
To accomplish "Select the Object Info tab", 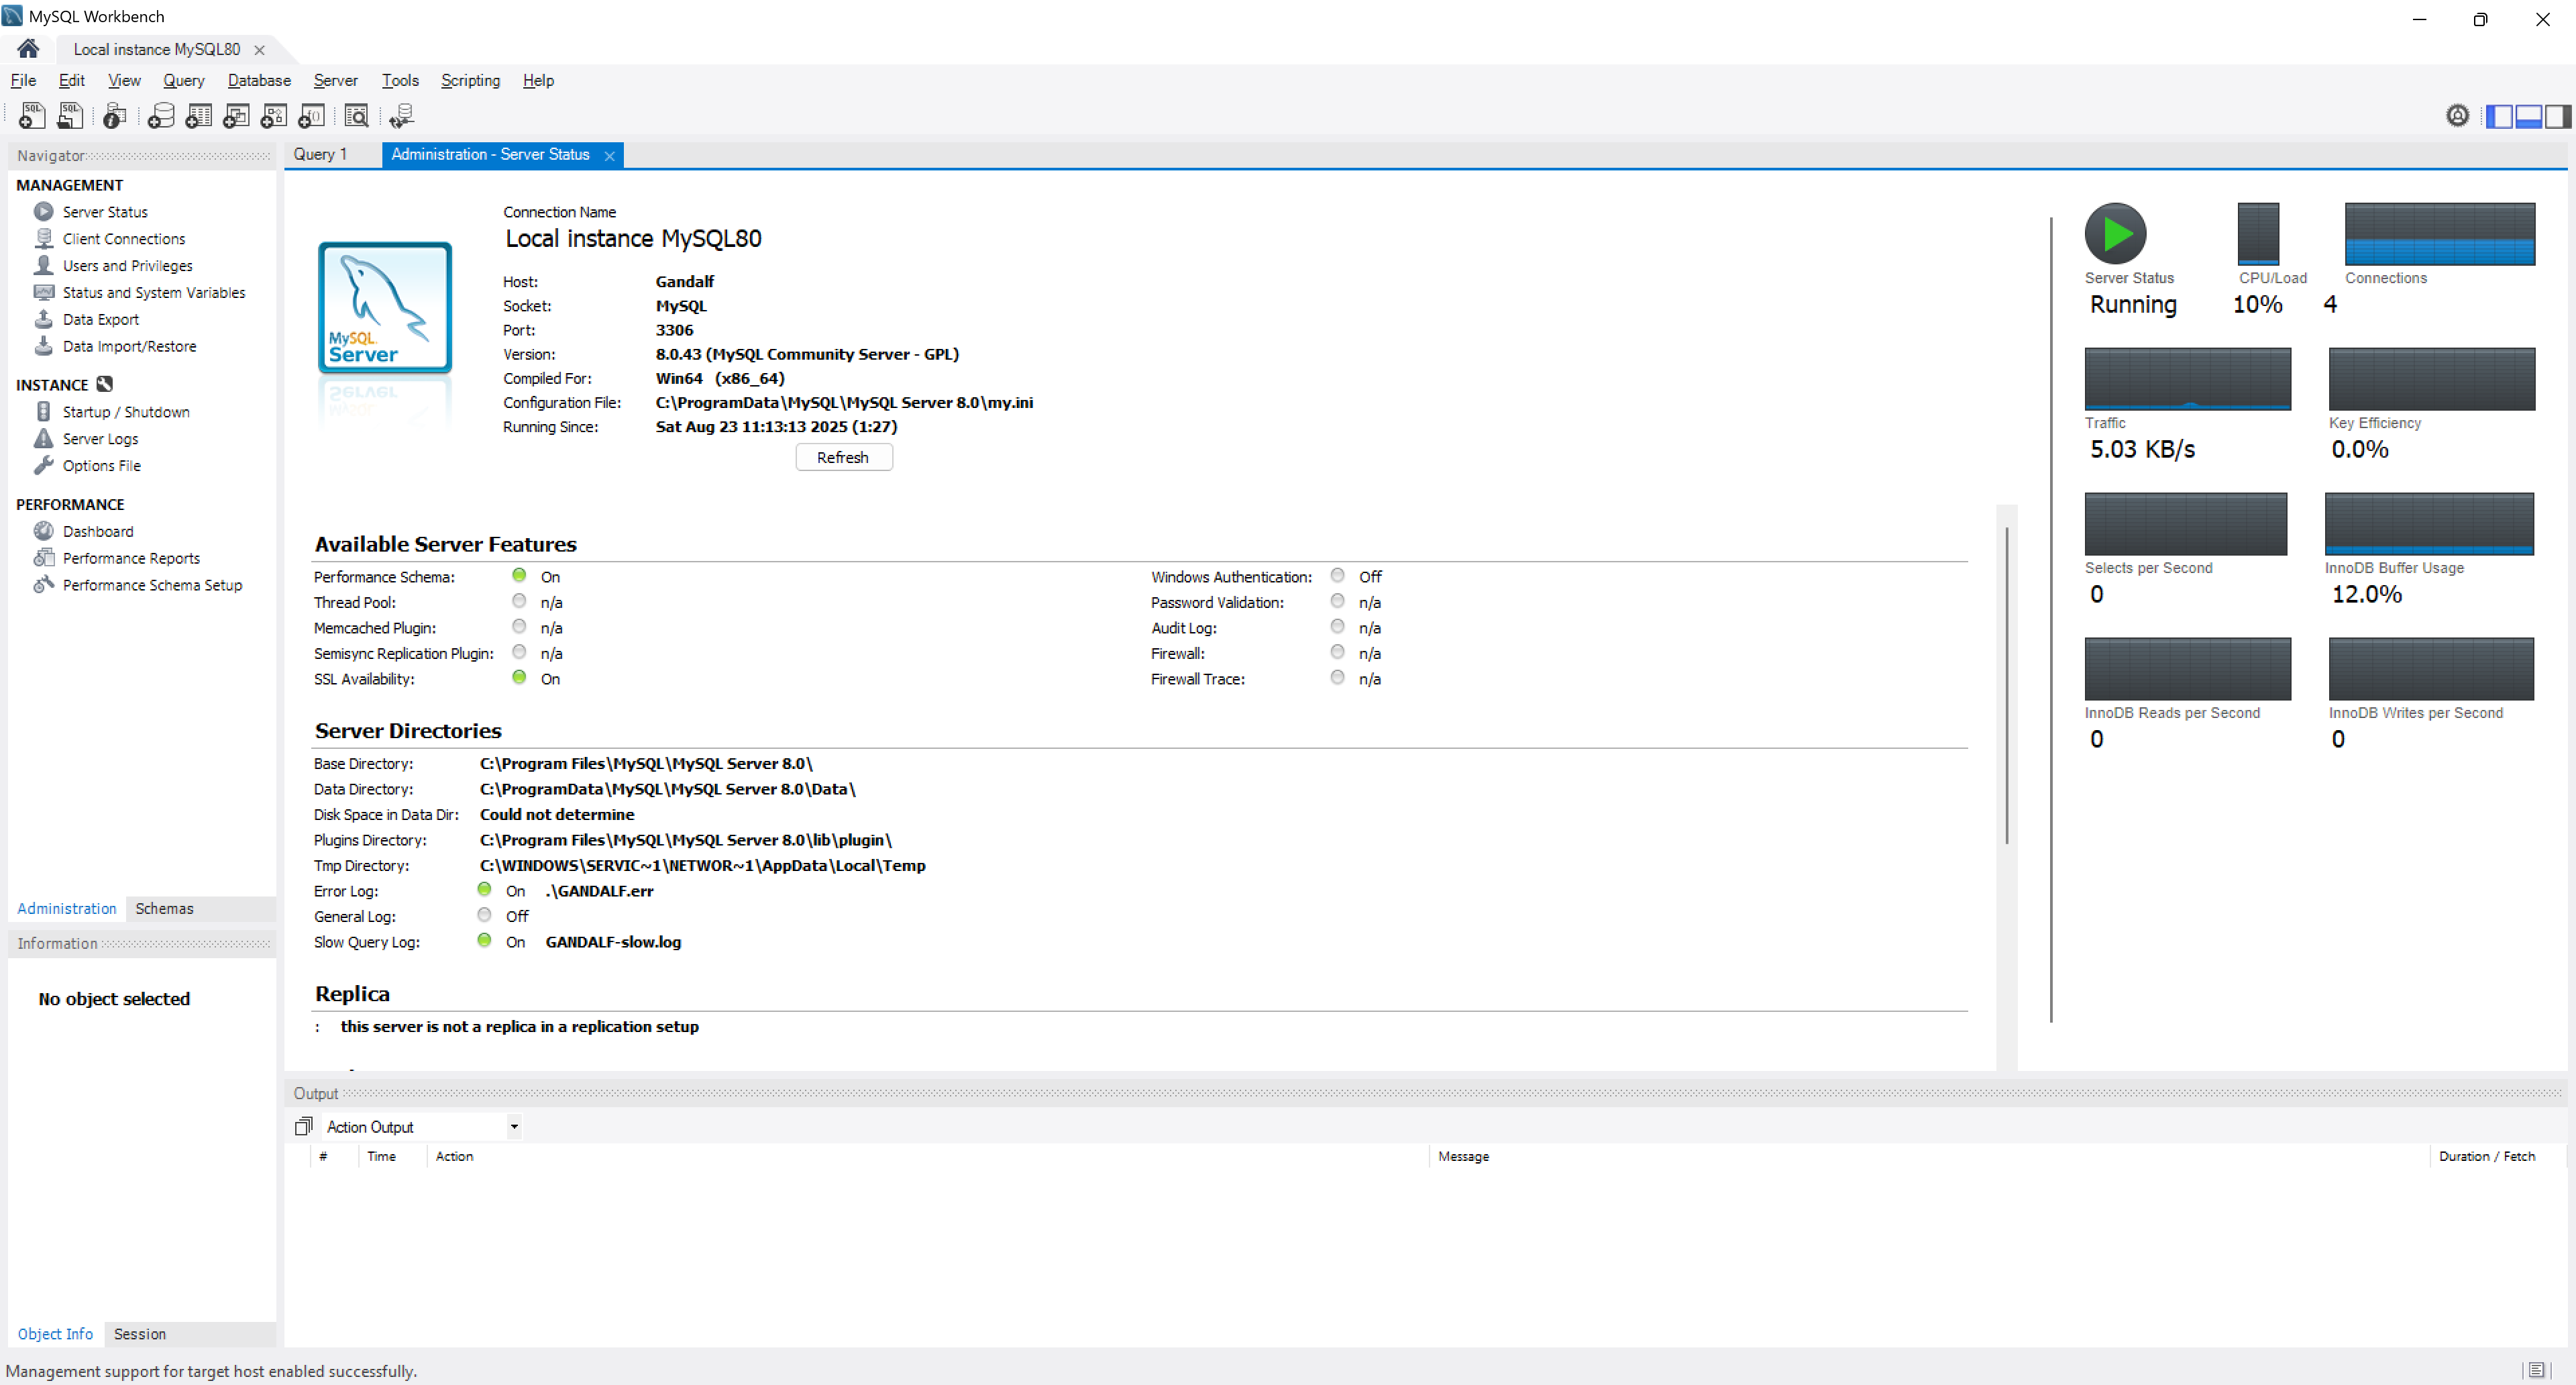I will click(55, 1335).
